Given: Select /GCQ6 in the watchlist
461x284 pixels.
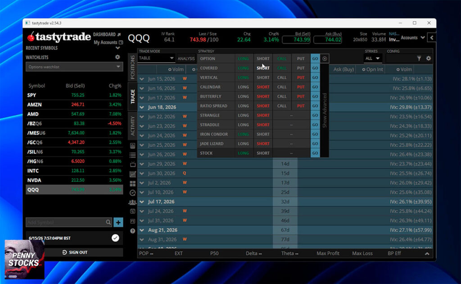Looking at the screenshot, I should (74, 142).
